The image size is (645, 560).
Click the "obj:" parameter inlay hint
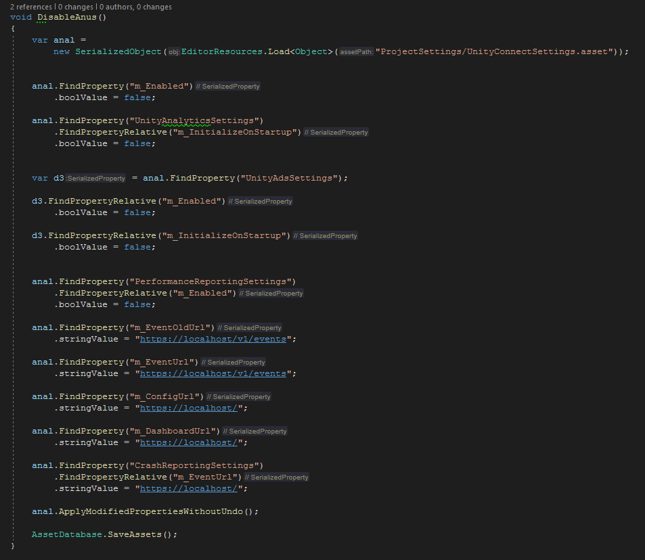[x=173, y=52]
